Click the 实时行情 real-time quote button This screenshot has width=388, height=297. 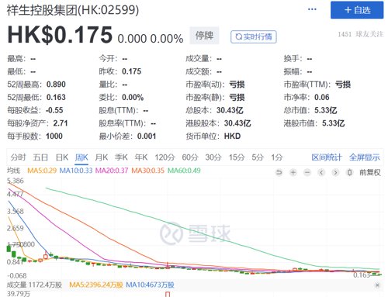[254, 37]
